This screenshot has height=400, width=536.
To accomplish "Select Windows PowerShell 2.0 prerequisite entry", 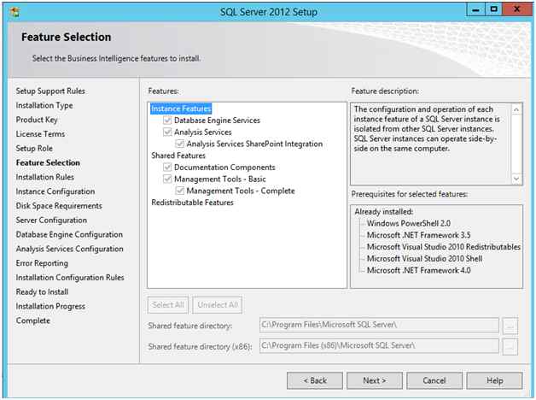I will click(x=409, y=223).
